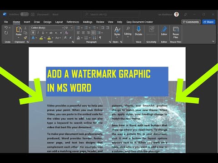Select the Format Painter brush icon
This screenshot has width=218, height=163.
click(25, 38)
